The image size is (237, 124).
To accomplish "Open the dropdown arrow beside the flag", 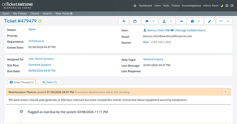I will 154,21.
